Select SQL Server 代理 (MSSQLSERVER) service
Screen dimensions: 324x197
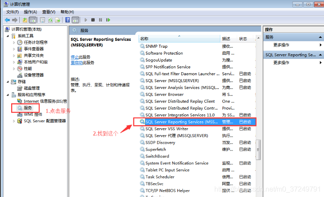197,135
